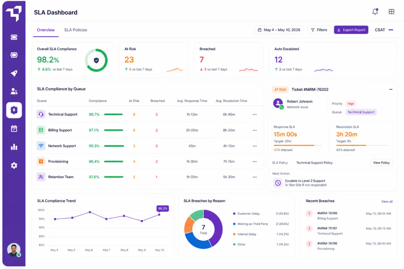Open breach #MRM-76197 entry
404x269 pixels.
[x=348, y=231]
